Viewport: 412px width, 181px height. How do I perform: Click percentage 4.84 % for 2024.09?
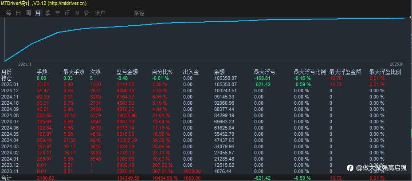point(160,109)
